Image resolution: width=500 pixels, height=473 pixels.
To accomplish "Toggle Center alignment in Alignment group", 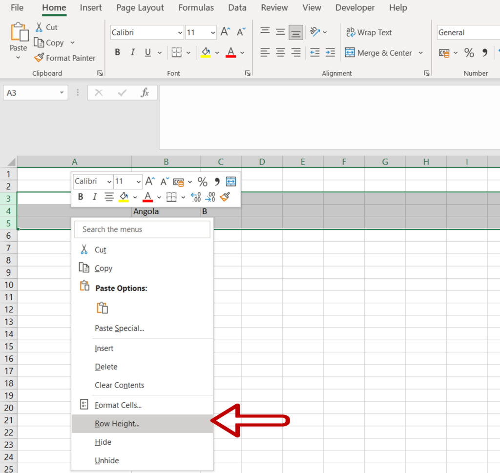I will [280, 52].
